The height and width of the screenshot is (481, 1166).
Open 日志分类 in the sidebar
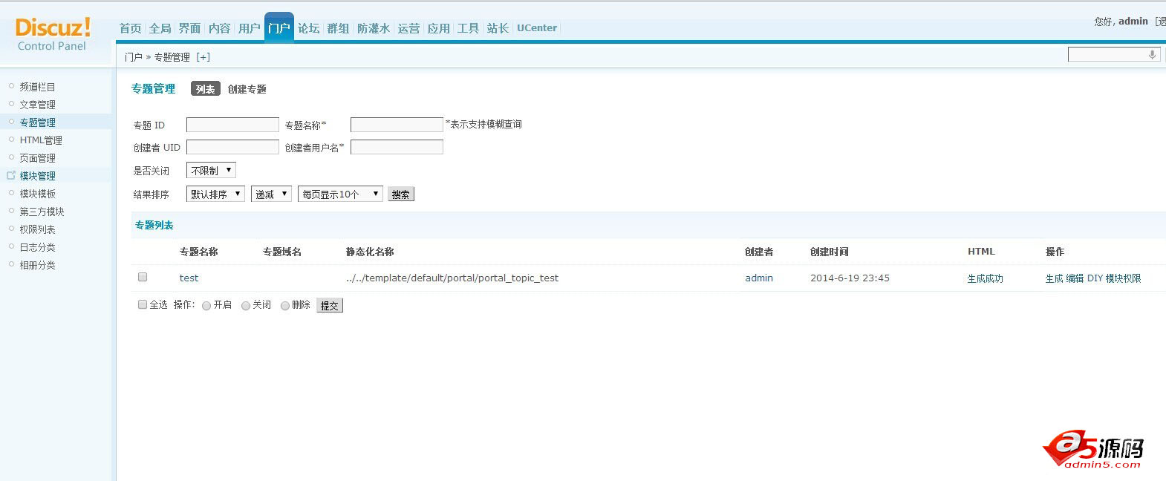(x=38, y=247)
